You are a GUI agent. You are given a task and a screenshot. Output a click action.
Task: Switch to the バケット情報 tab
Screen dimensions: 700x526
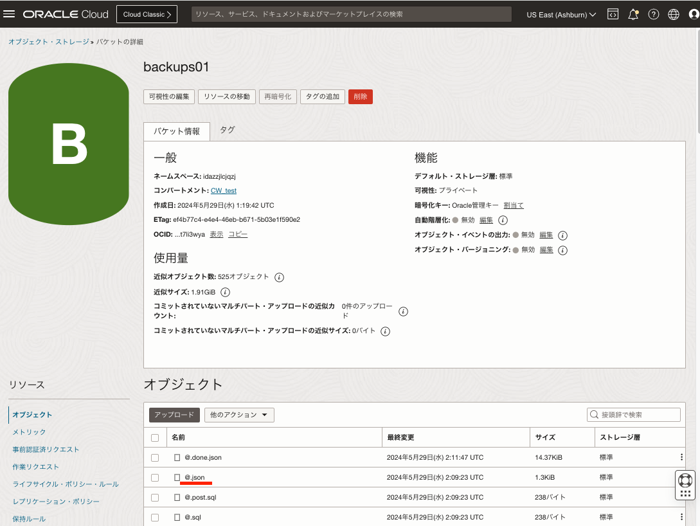point(177,131)
